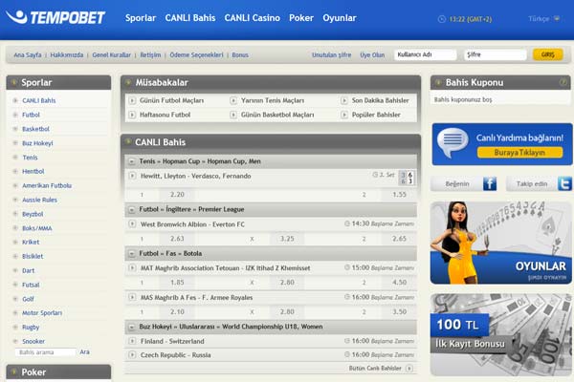Select draw odds 3.25 for West Bromwich - Everton
Viewport: 574px width, 382px height.
pos(287,239)
